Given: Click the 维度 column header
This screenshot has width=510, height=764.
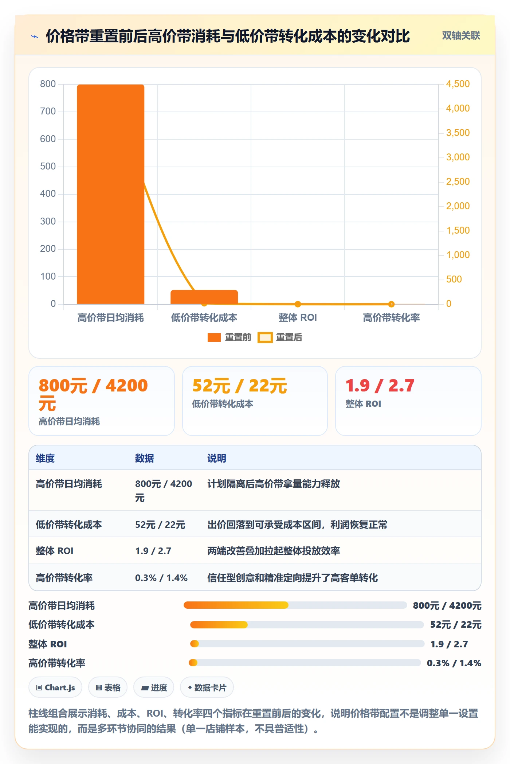Looking at the screenshot, I should pyautogui.click(x=45, y=458).
